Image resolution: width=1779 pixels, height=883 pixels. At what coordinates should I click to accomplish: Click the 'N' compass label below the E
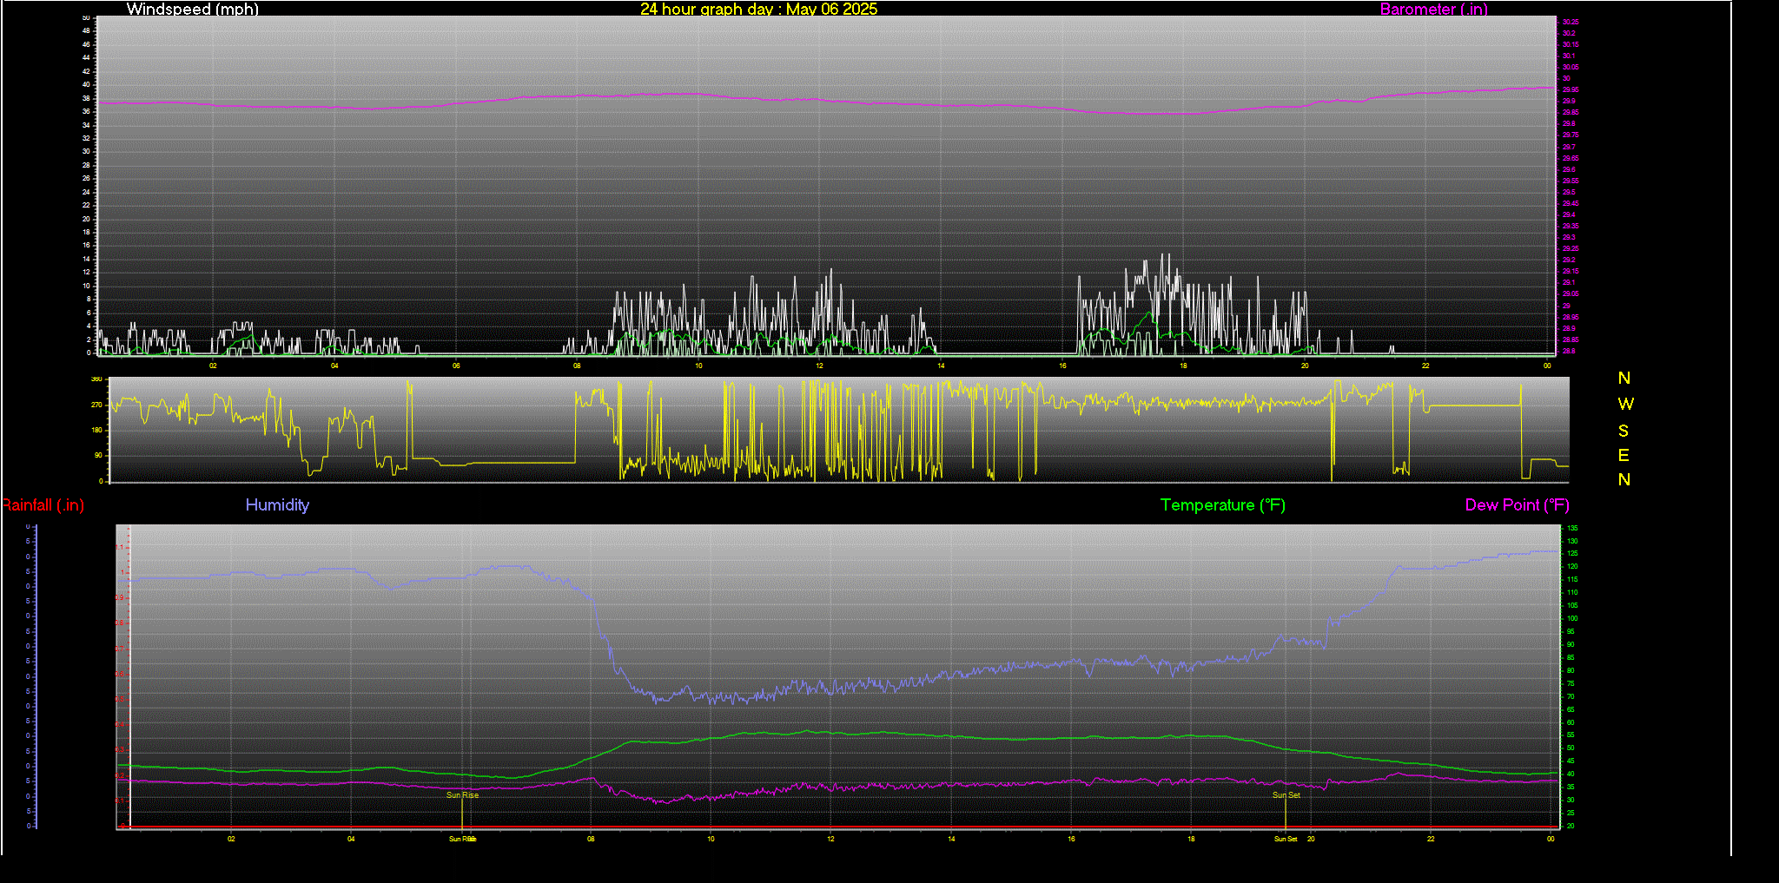1624,479
